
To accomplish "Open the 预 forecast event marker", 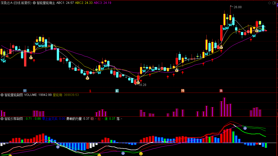I will [x=183, y=91].
